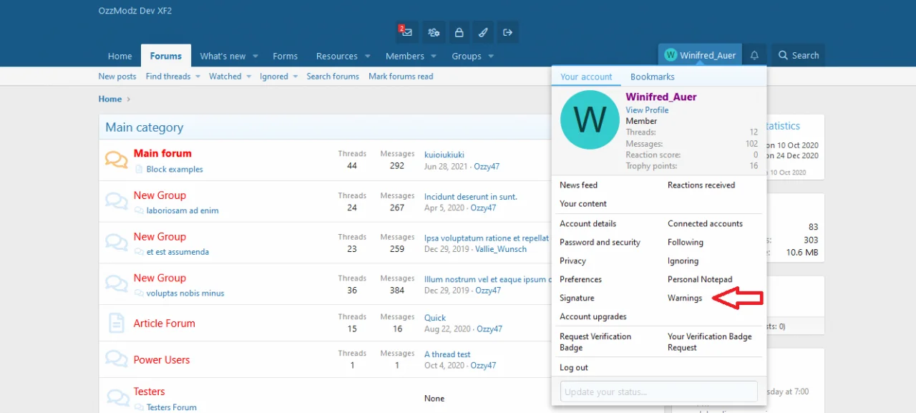Image resolution: width=916 pixels, height=413 pixels.
Task: Open Password and security settings
Action: (600, 242)
